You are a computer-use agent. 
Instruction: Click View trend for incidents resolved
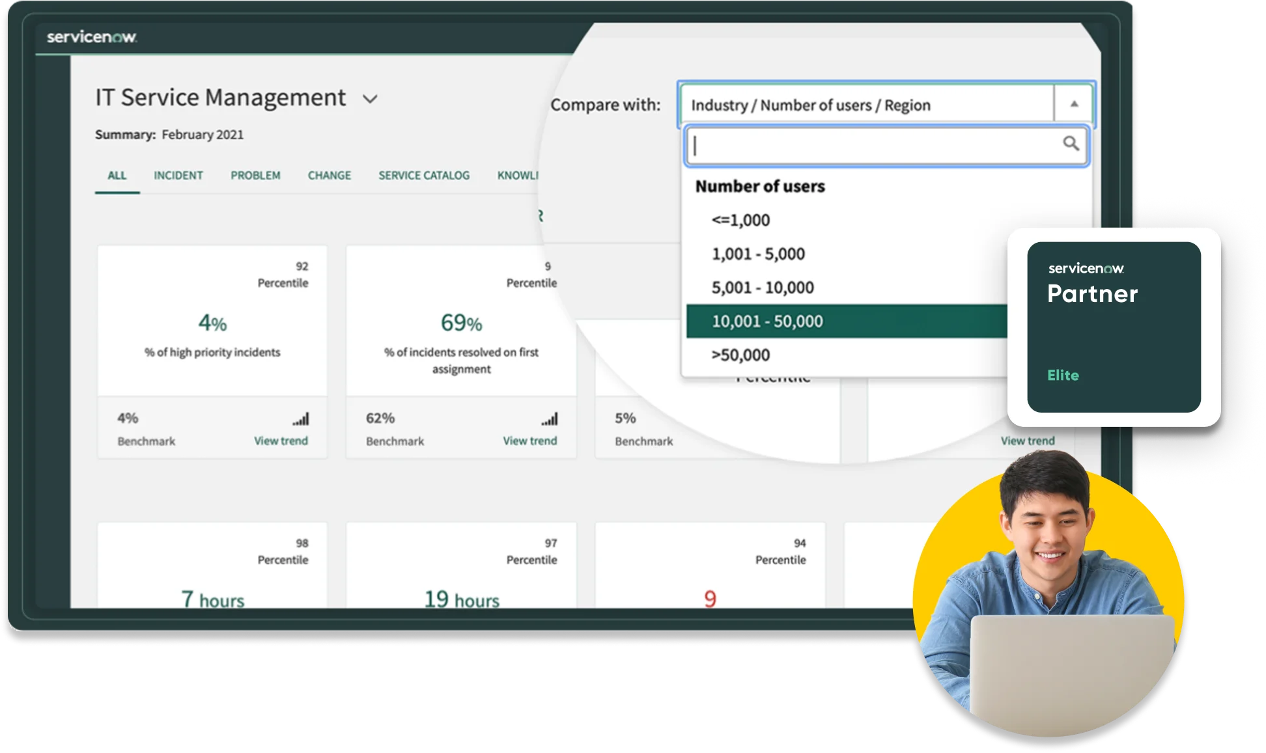529,441
